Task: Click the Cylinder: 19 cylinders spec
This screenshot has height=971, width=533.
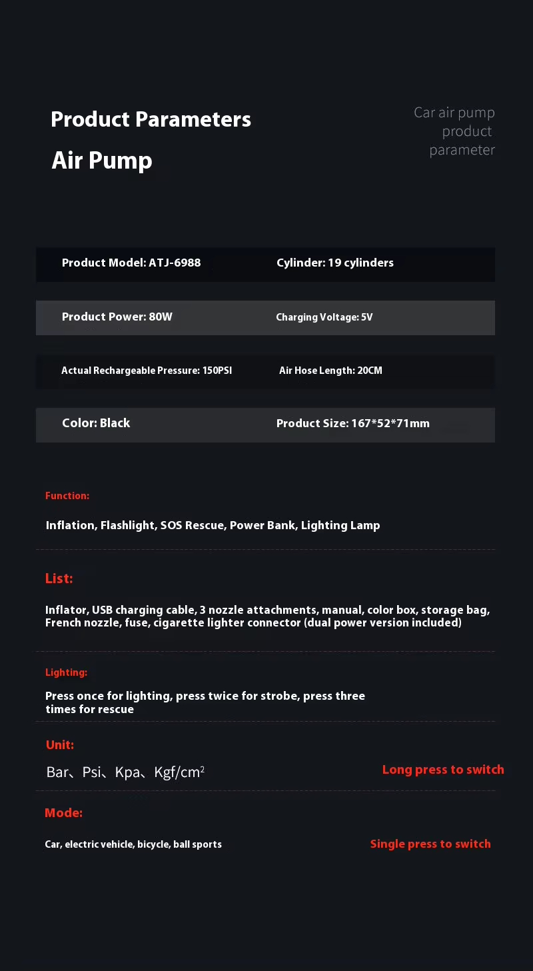Action: [335, 263]
